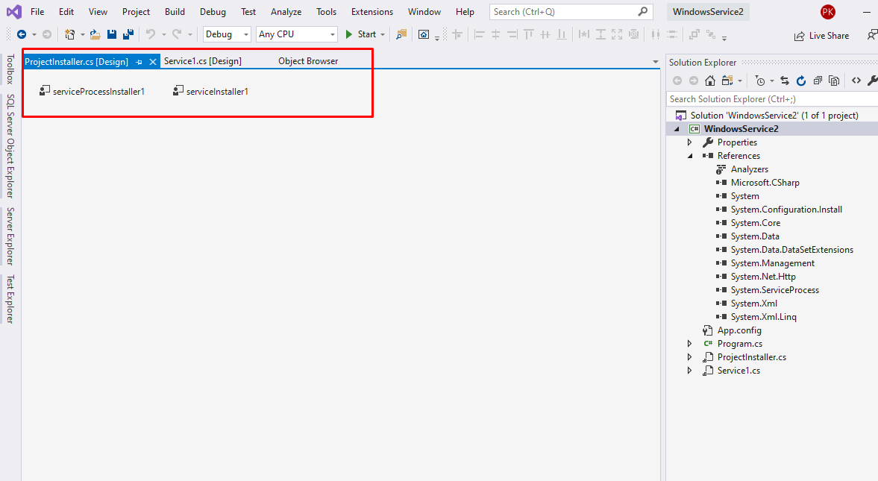Open the Any CPU platform dropdown

(x=296, y=34)
